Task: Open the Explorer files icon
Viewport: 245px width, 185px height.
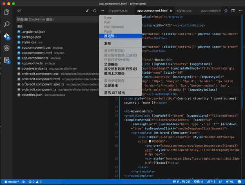Action: pos(7,12)
